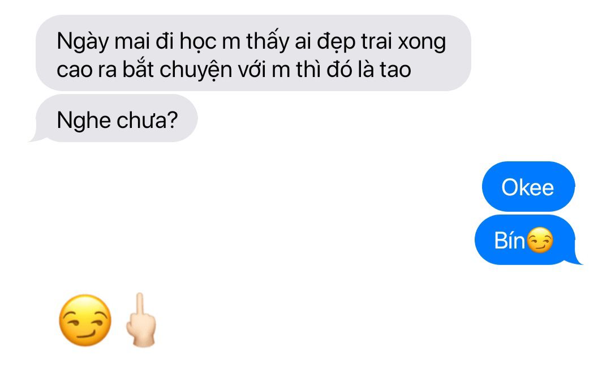Click the word Ngày starting first message
Image resolution: width=611 pixels, height=372 pixels.
[x=83, y=42]
